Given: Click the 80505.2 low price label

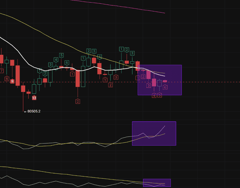Looking at the screenshot, I should [x=34, y=112].
